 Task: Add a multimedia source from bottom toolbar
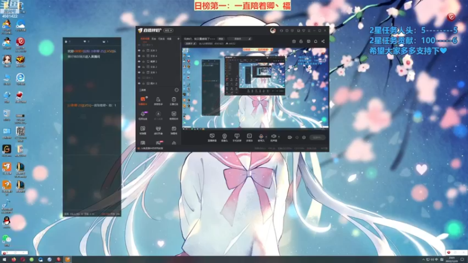(249, 137)
